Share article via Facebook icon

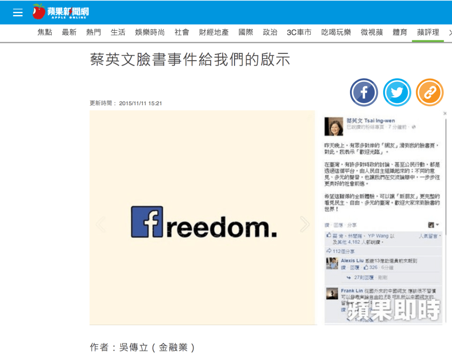tap(364, 92)
